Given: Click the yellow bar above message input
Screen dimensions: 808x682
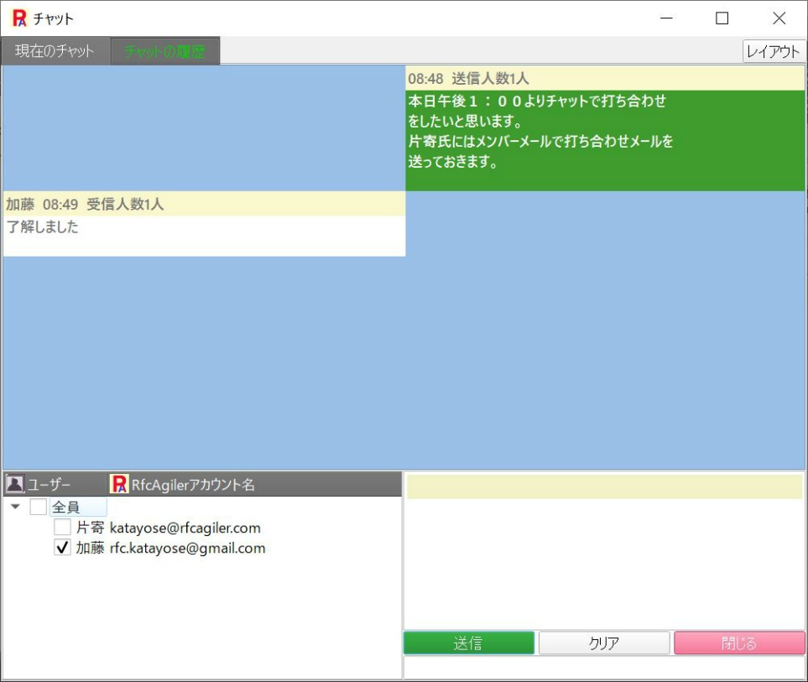Looking at the screenshot, I should 604,487.
